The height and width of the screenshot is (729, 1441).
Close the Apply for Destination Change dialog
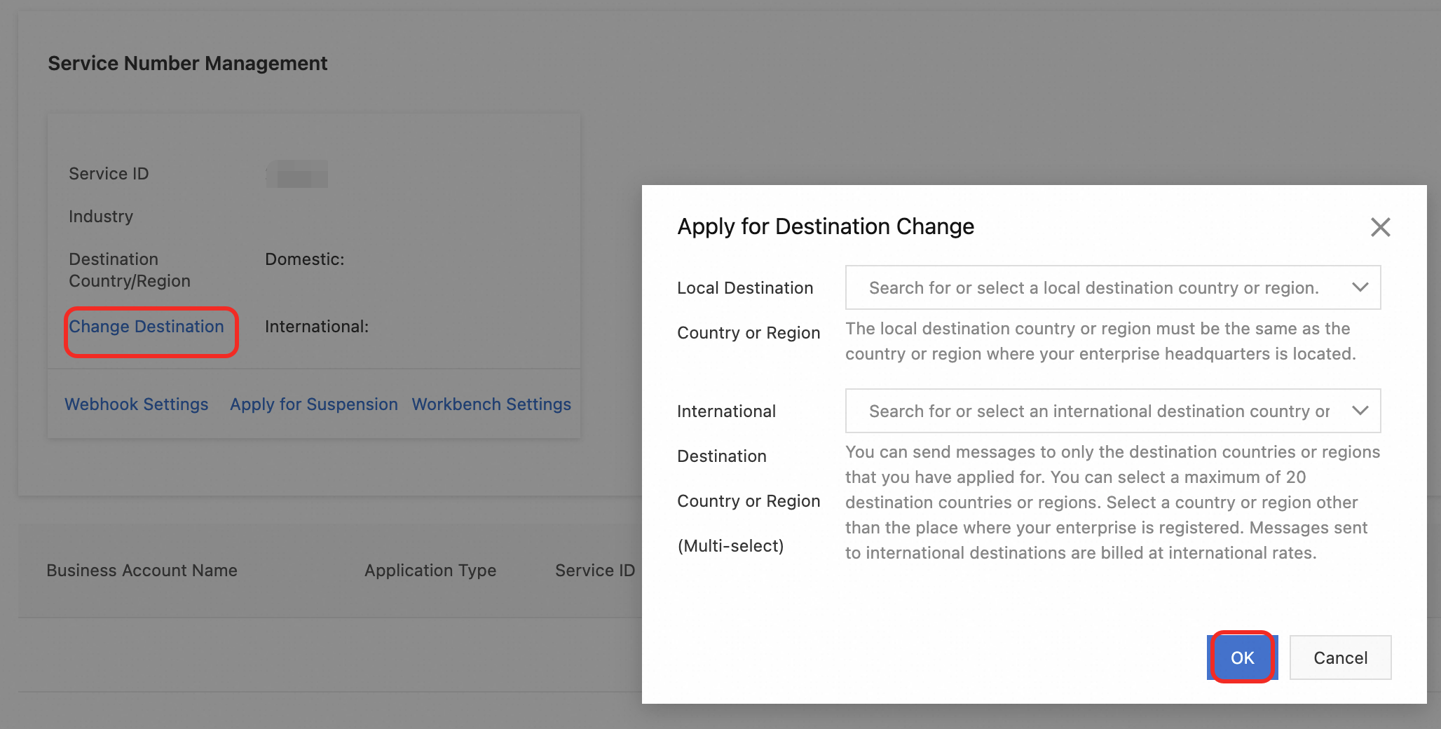coord(1380,227)
